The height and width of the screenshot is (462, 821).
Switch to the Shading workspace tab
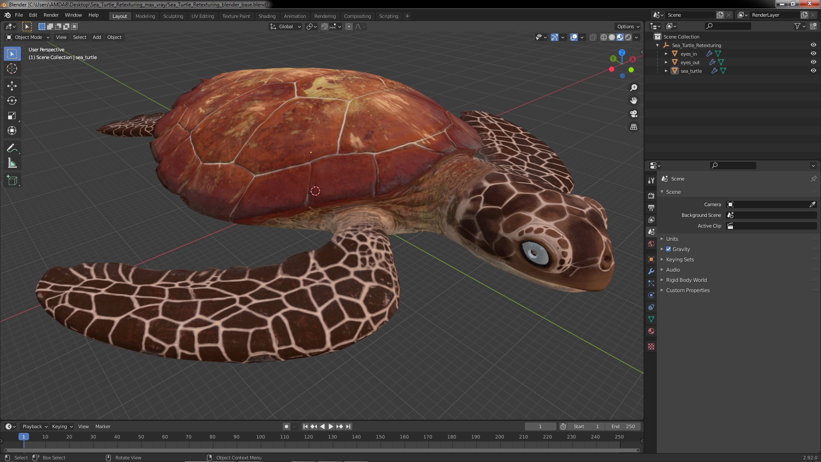point(267,16)
